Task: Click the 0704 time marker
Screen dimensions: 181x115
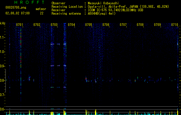Action: click(x=71, y=25)
